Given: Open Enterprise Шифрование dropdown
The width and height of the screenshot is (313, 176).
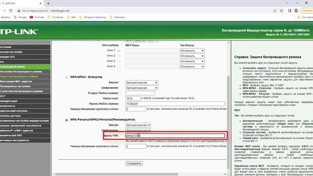Looking at the screenshot, I should [x=142, y=88].
